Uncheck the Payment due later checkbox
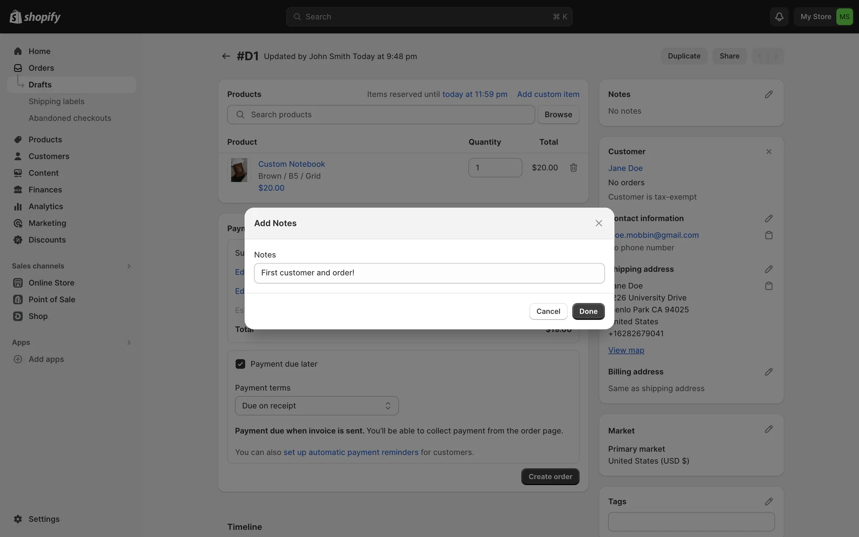 (x=240, y=364)
